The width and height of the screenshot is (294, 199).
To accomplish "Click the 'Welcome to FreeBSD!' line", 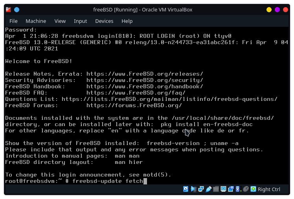I will click(39, 61).
